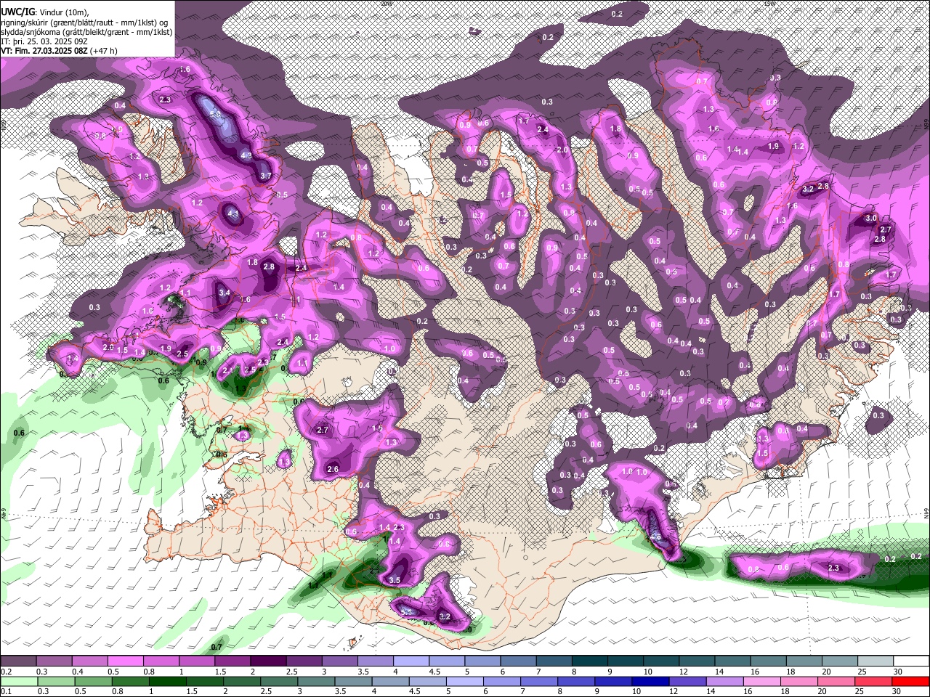Pick the medium green 0.5 swatch in lower legend

[x=93, y=681]
